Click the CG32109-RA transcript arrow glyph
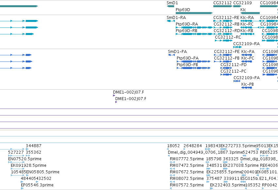The image size is (278, 190). coord(237,47)
